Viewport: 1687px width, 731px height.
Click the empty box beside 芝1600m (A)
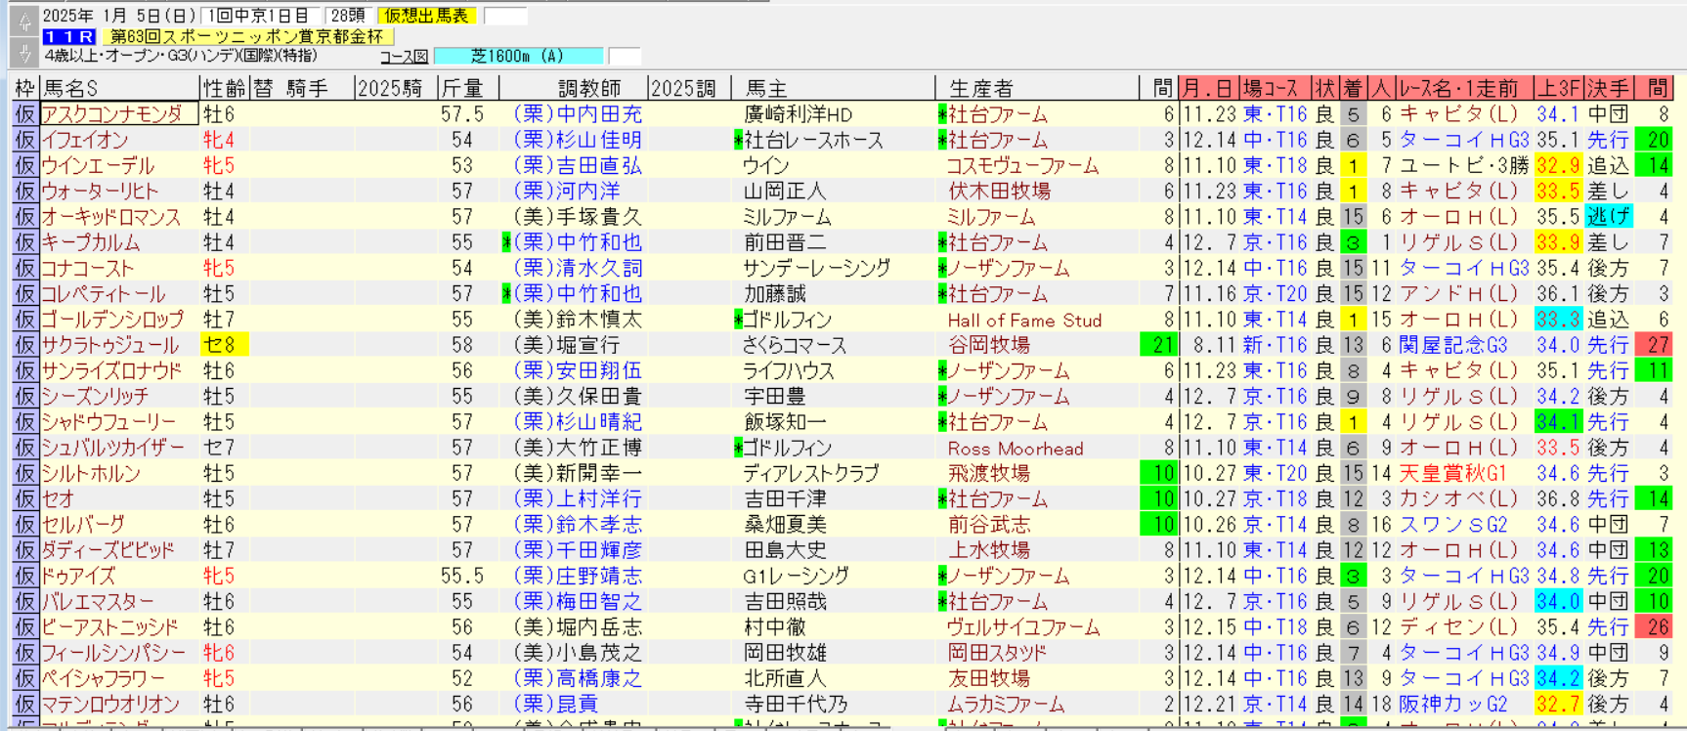tap(625, 57)
